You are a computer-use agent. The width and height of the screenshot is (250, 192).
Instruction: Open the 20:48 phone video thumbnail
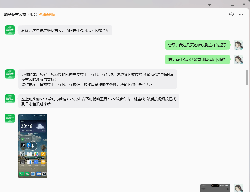[33, 146]
